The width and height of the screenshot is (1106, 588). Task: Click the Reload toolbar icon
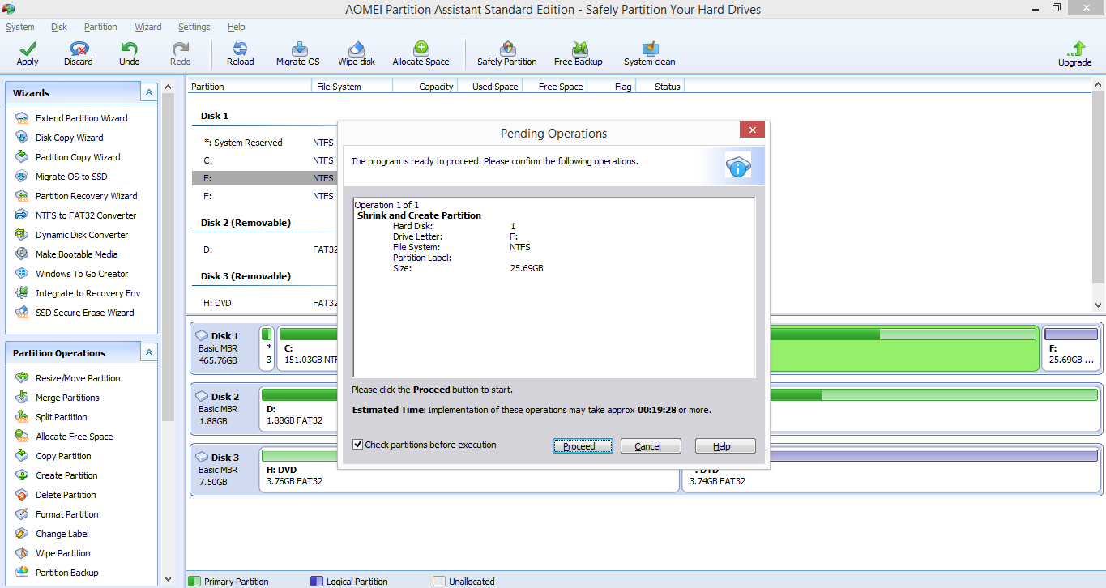pos(240,54)
